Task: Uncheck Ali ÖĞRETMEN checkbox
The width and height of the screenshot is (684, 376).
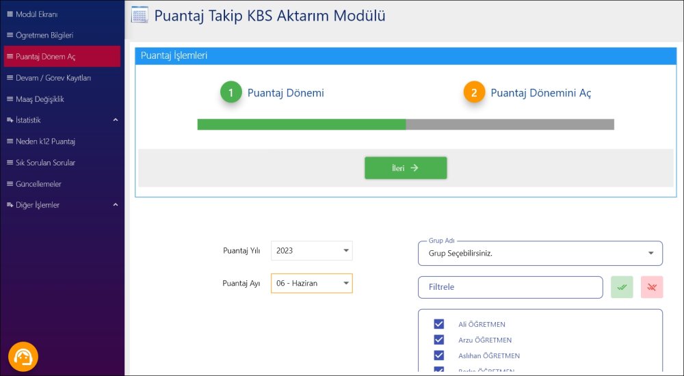Action: 439,324
